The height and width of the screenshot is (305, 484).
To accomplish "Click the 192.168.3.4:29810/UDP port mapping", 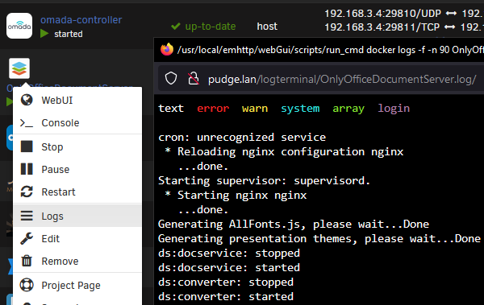I will 382,13.
